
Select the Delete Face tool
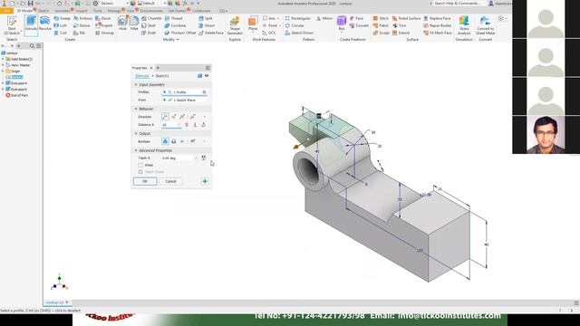click(211, 33)
